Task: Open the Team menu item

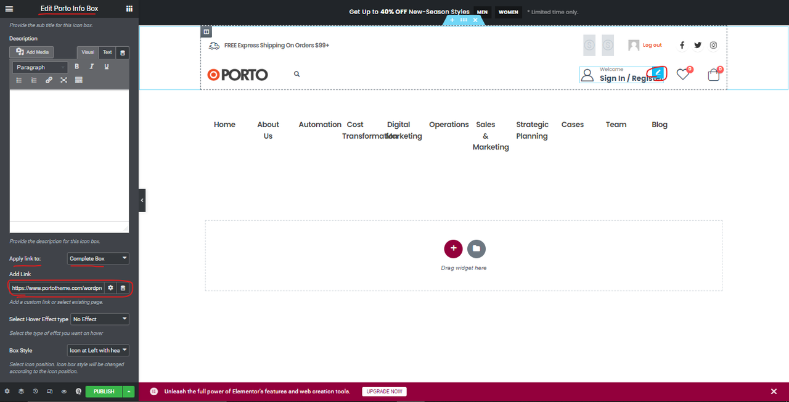Action: point(616,125)
